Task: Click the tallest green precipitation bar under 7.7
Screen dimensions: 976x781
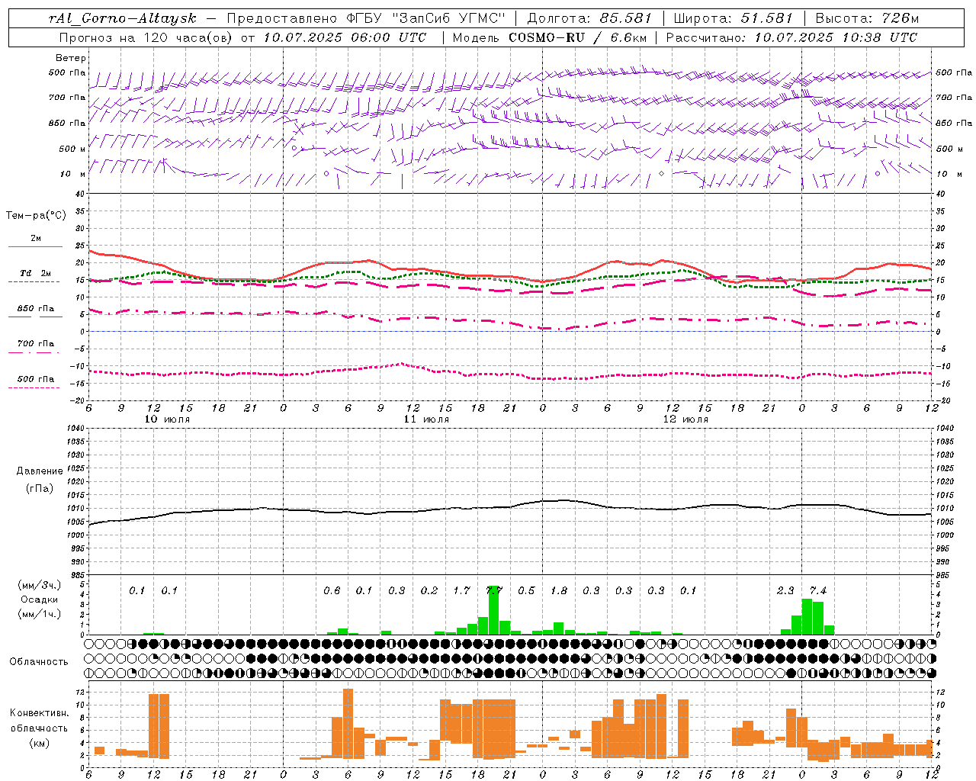Action: coord(494,610)
